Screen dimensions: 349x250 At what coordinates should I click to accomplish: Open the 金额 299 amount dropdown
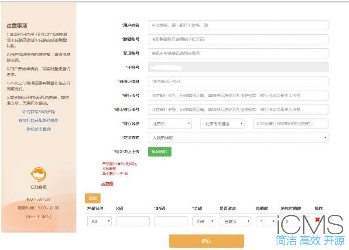point(203,221)
